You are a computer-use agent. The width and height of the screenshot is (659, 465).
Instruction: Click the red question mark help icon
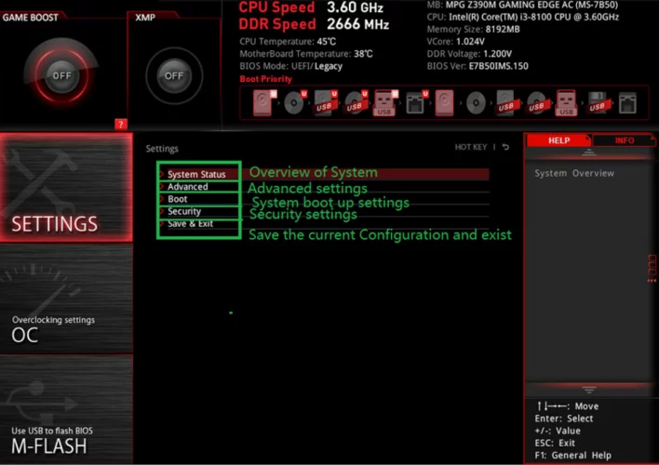click(x=121, y=124)
